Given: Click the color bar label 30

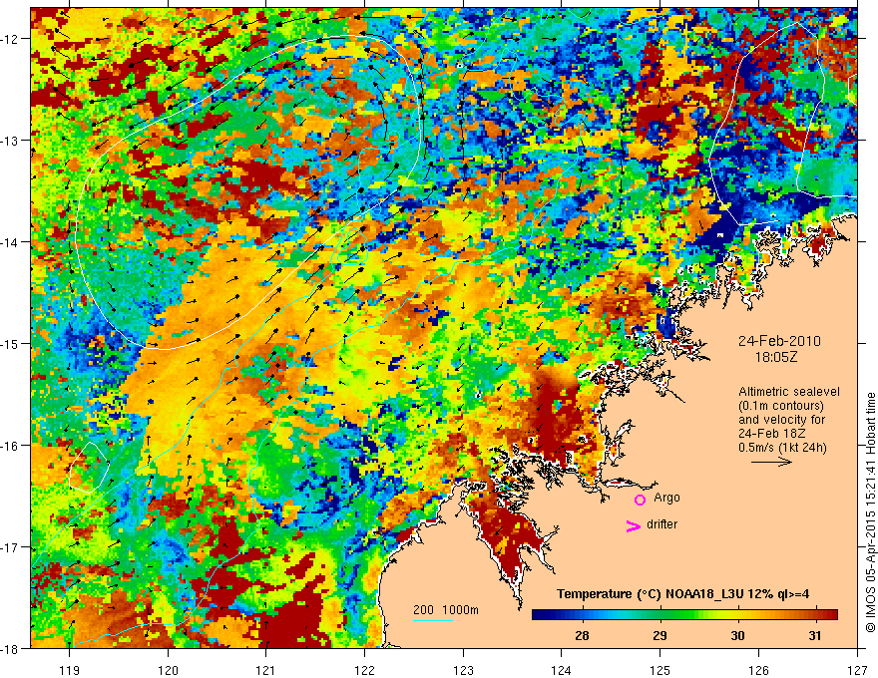Looking at the screenshot, I should click(x=737, y=635).
